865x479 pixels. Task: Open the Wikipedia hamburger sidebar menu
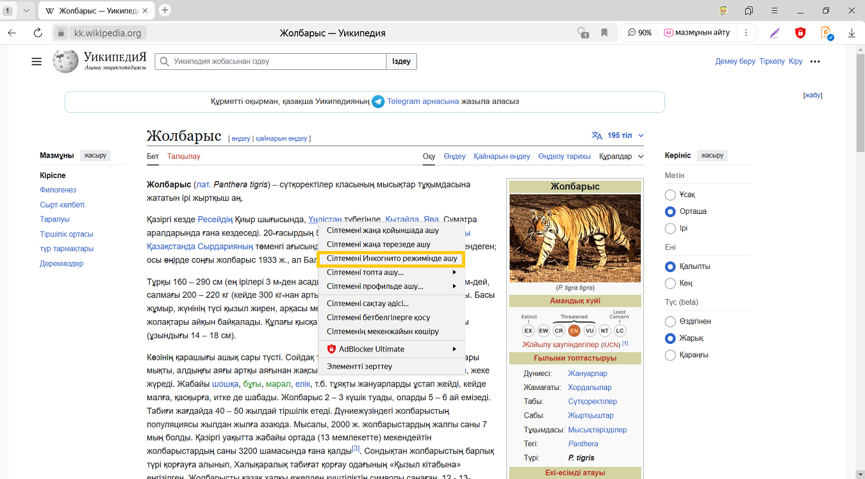click(x=37, y=61)
